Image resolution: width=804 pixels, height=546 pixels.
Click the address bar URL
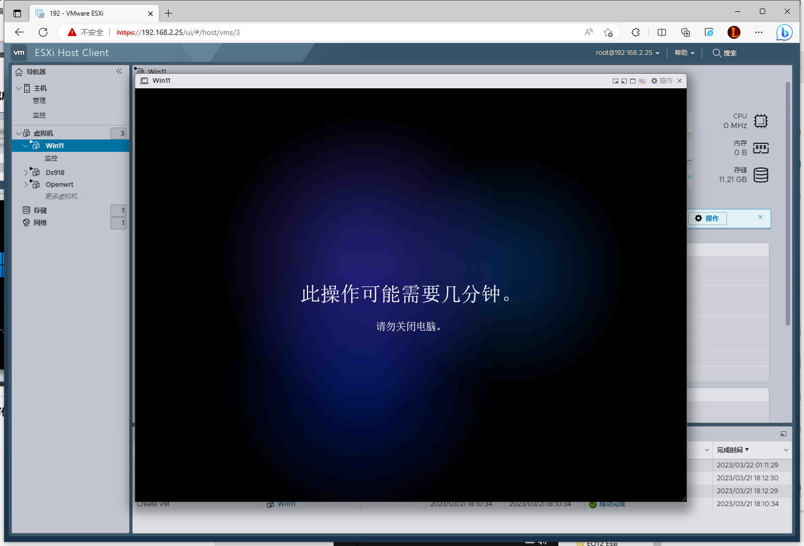tap(178, 32)
